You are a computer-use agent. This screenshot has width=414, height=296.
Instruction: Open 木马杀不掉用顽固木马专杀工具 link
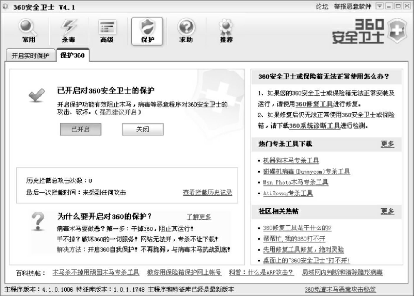(x=96, y=272)
